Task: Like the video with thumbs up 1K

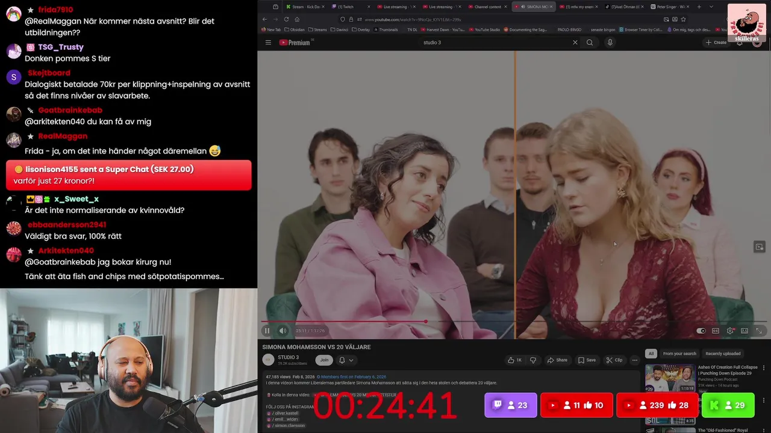Action: 515,360
